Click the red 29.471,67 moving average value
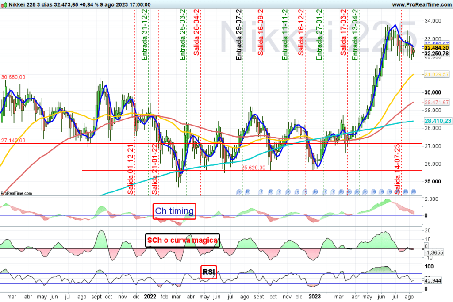Screen dimensions: 453x302 (437, 102)
